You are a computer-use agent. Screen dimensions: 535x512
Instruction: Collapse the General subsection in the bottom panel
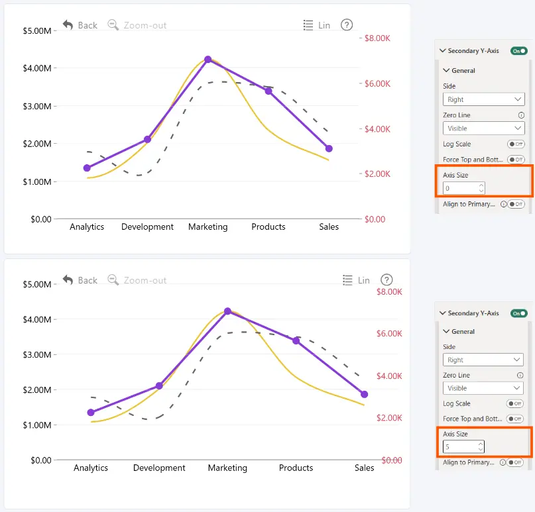point(446,331)
